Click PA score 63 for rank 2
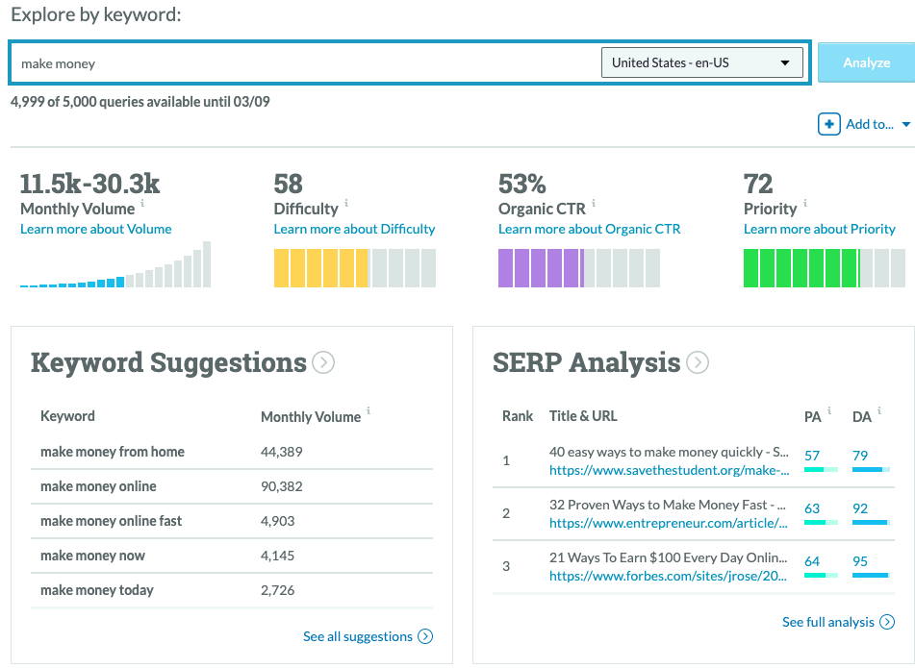The image size is (915, 668). point(812,508)
